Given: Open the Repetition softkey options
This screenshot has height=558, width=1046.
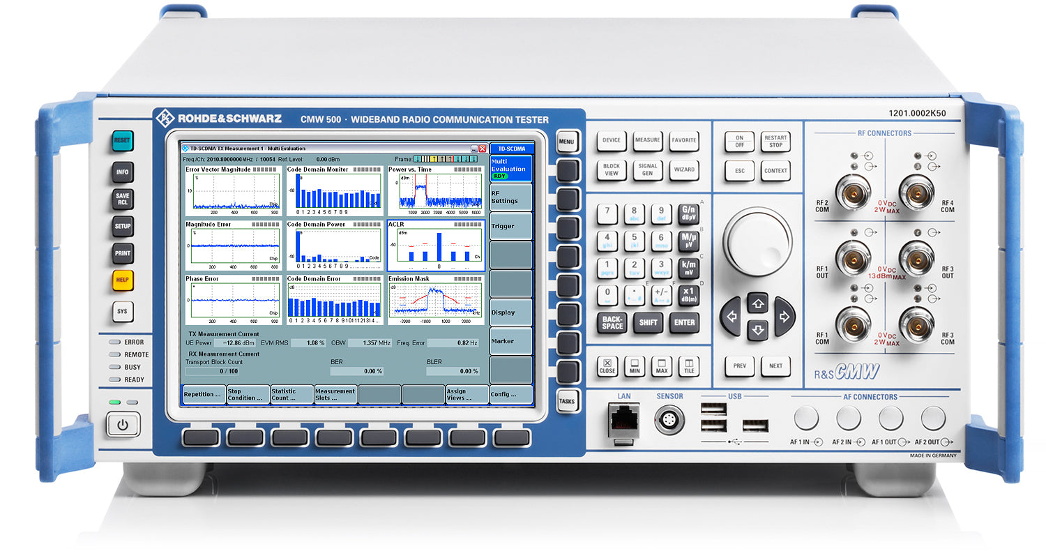Looking at the screenshot, I should click(203, 395).
